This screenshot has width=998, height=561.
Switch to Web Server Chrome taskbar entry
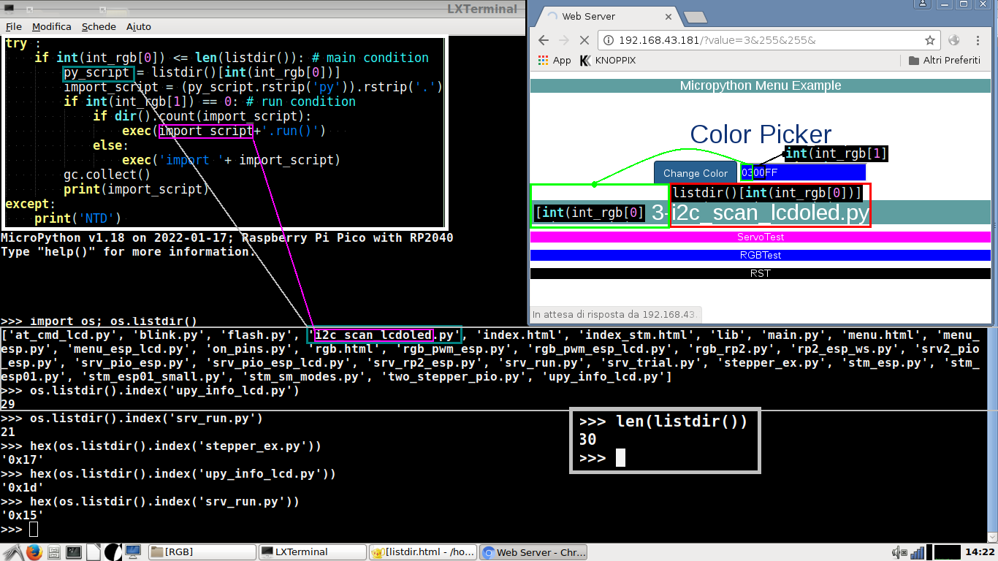tap(533, 552)
